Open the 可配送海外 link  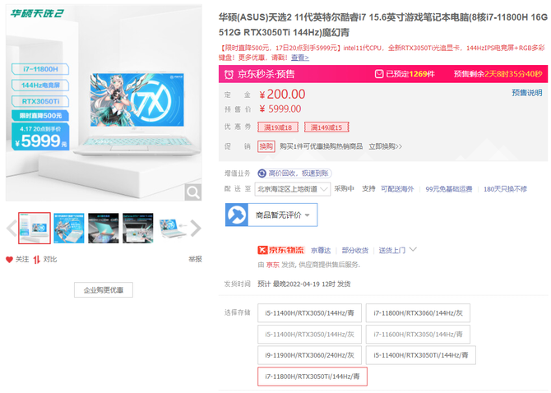click(397, 189)
